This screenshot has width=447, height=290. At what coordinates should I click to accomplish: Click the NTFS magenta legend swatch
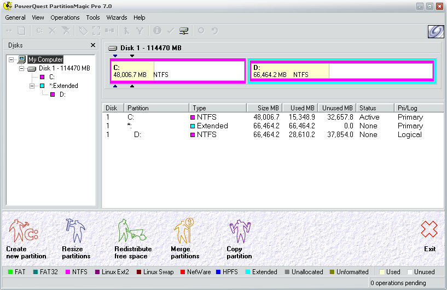click(68, 272)
